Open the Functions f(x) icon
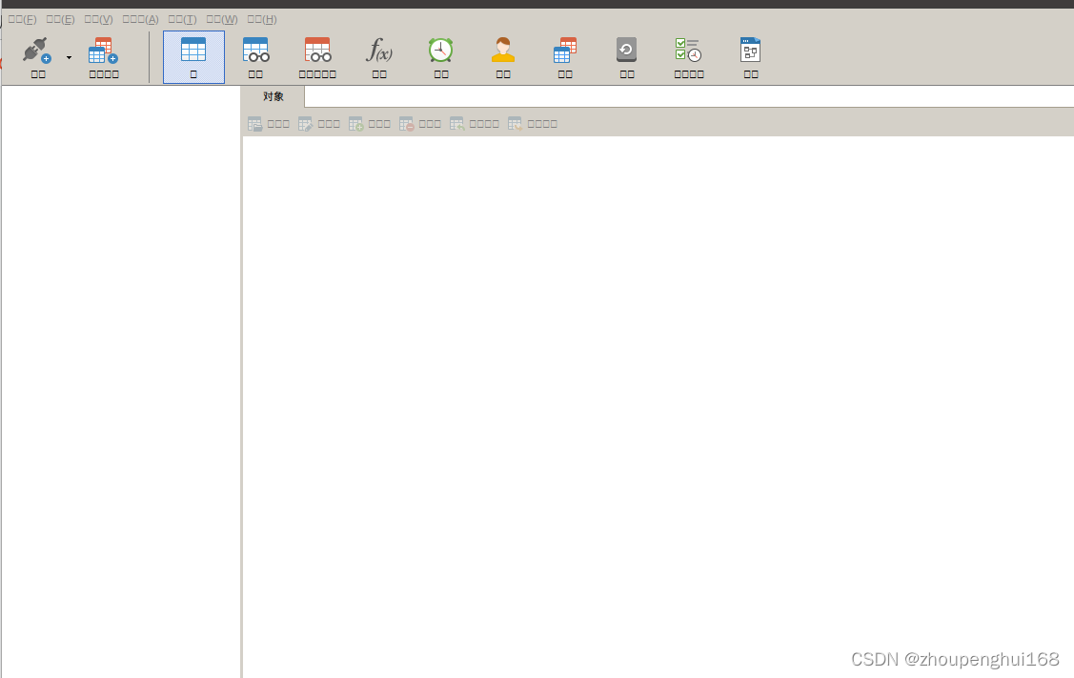Screen dimensions: 1074x678 coord(378,50)
